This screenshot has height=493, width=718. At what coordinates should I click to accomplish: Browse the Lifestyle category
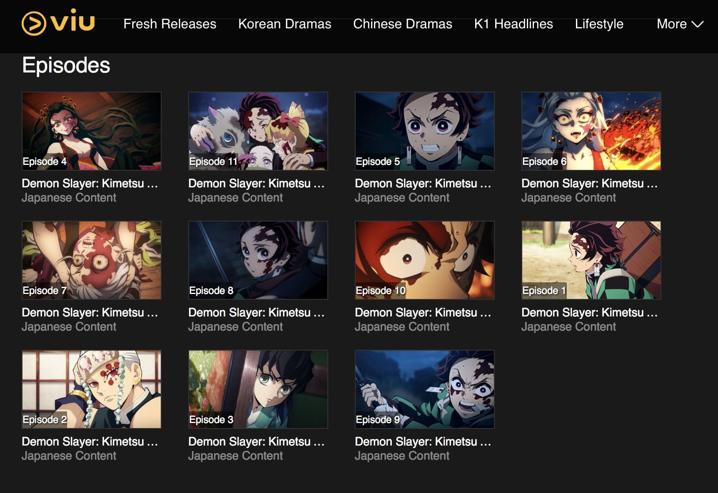click(x=599, y=24)
